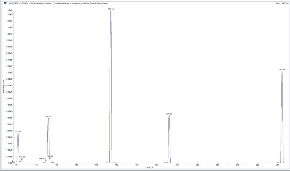Click the 180 tick on the m/z axis
The width and height of the screenshot is (290, 171).
click(x=117, y=165)
